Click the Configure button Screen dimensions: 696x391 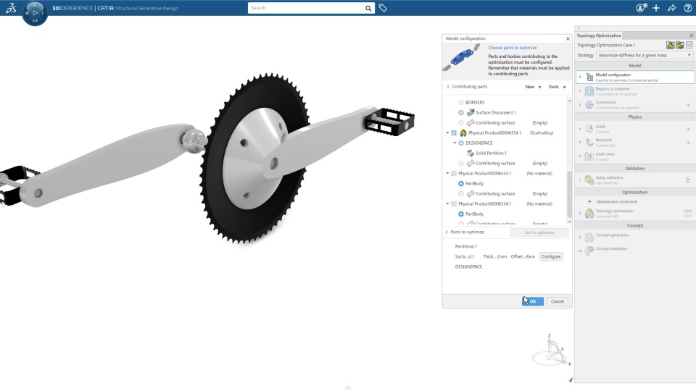point(551,256)
